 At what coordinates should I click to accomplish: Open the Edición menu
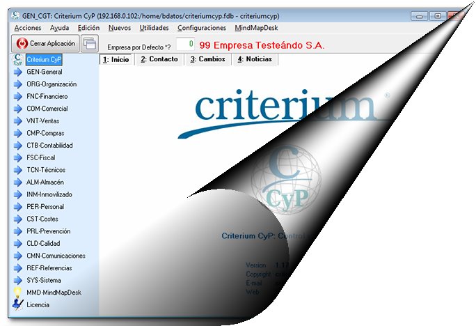coord(88,28)
